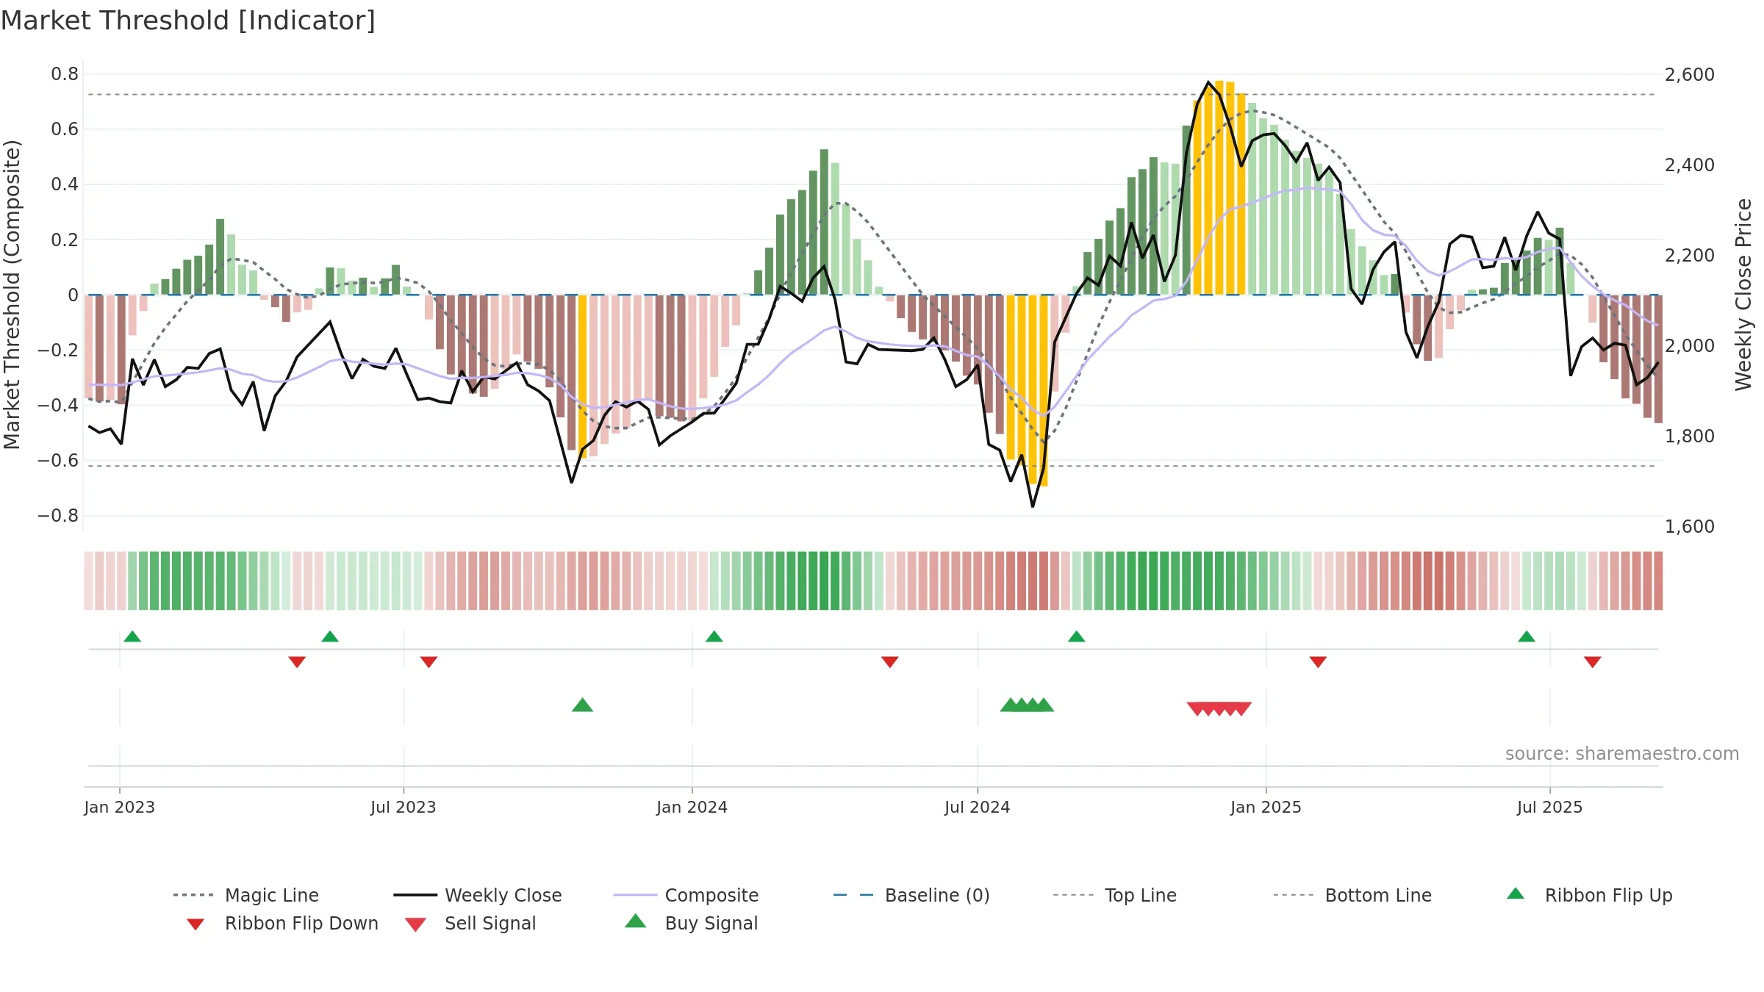The width and height of the screenshot is (1764, 992).
Task: Click the Jan 2023 x-axis label
Action: tap(120, 807)
